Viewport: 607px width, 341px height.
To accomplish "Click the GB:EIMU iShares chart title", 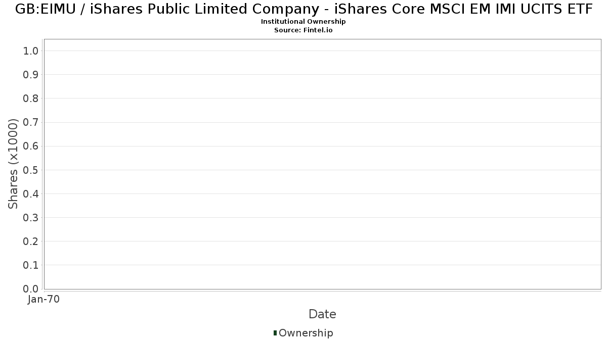I will tap(303, 9).
